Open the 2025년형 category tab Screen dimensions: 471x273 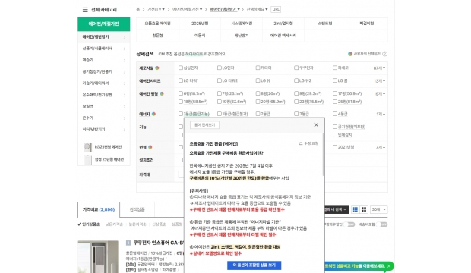point(200,24)
